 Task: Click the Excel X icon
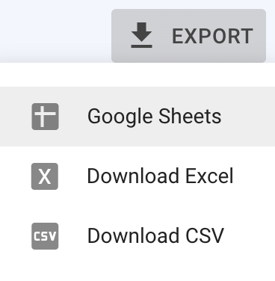[x=45, y=176]
